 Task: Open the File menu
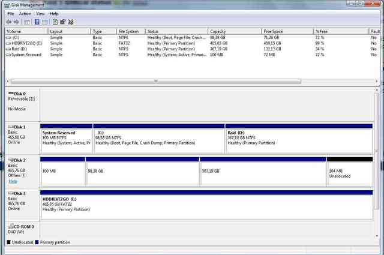click(x=11, y=14)
